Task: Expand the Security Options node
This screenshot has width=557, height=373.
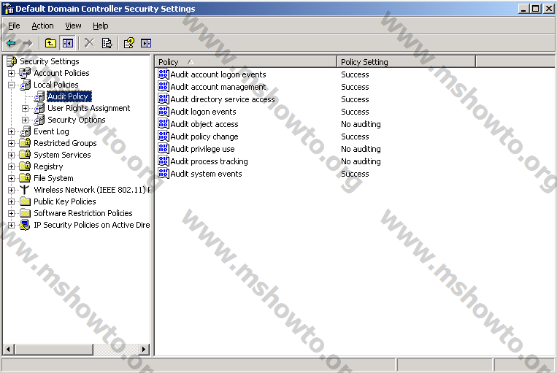Action: tap(26, 120)
